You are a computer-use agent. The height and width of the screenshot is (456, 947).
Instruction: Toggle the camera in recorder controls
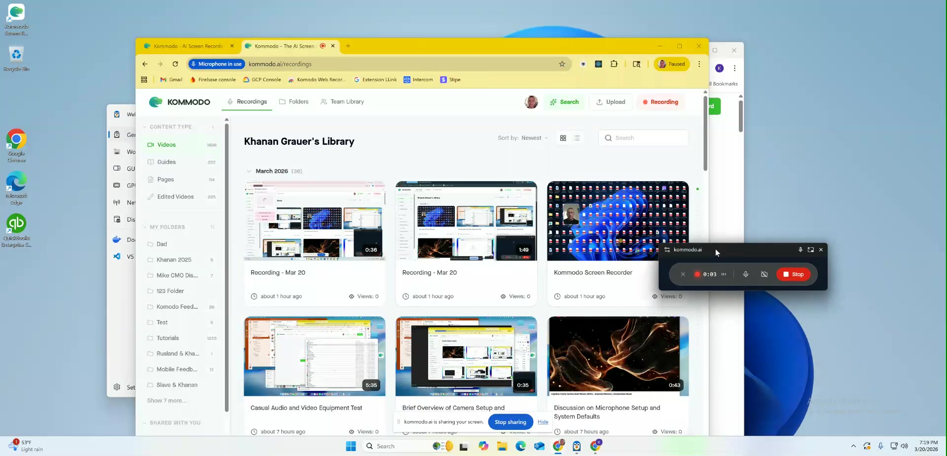click(764, 274)
